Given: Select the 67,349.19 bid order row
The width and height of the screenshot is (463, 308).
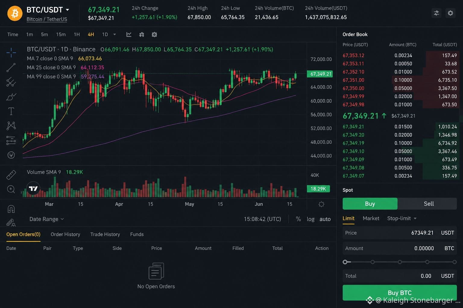Looking at the screenshot, I should point(400,143).
